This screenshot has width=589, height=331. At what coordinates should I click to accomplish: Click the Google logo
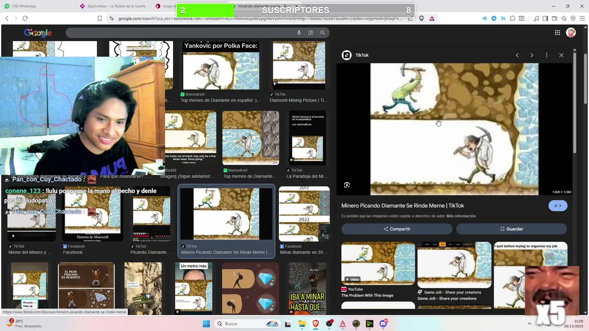click(38, 33)
